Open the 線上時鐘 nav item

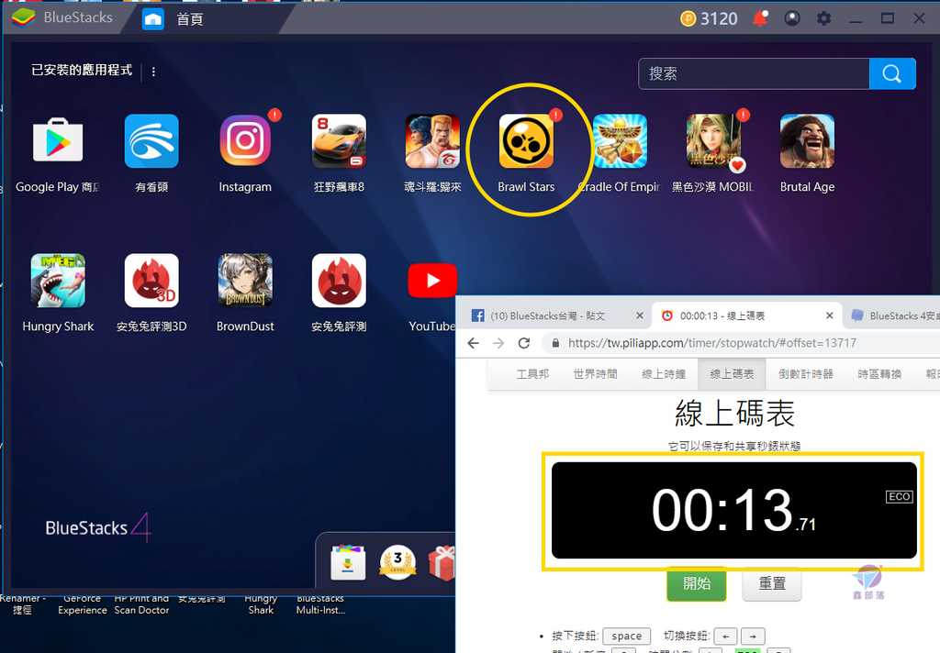664,374
